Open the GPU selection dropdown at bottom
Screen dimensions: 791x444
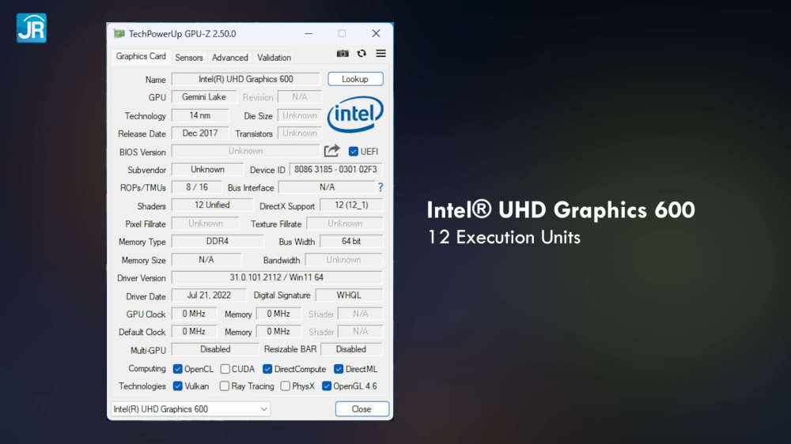tap(191, 408)
